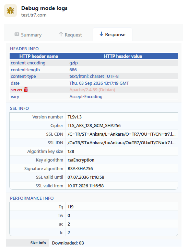Switch to the Summary tab
The height and width of the screenshot is (249, 188).
(28, 35)
